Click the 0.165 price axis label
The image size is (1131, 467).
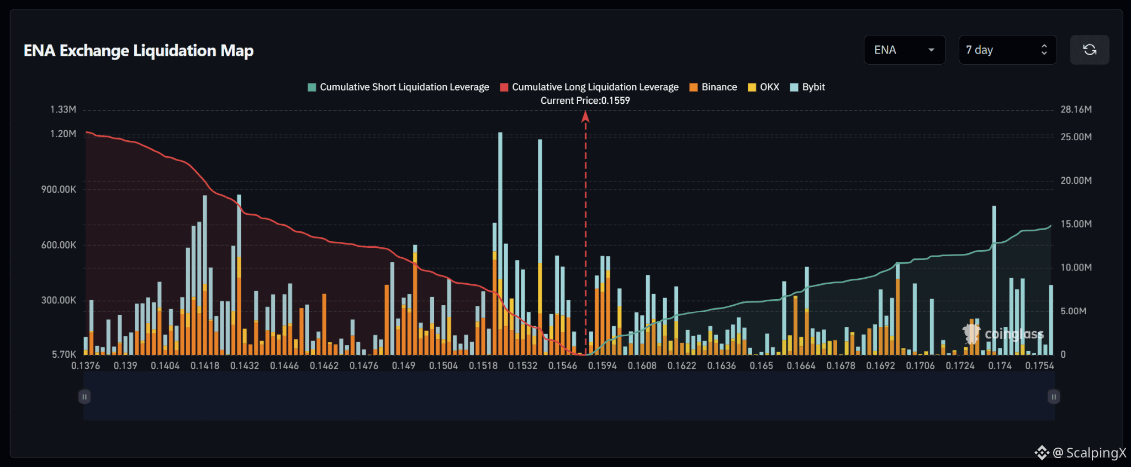[x=762, y=365]
